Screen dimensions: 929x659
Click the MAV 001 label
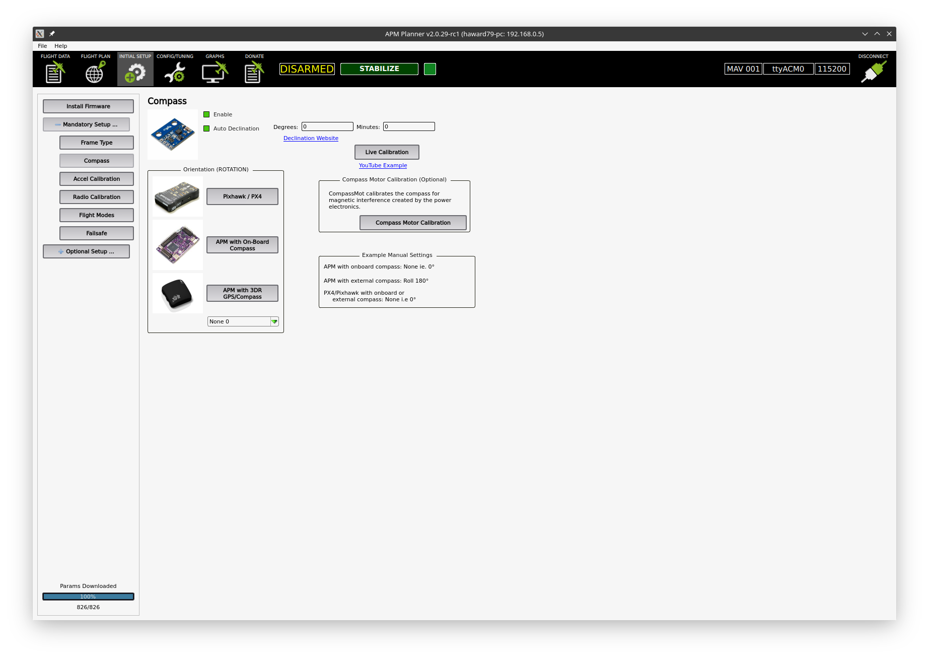[743, 69]
